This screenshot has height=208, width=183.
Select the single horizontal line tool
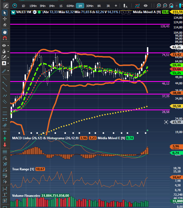5,107
